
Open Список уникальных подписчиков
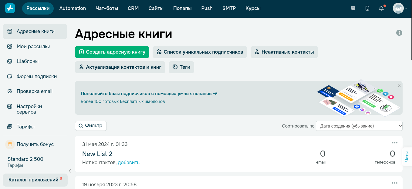coord(200,52)
